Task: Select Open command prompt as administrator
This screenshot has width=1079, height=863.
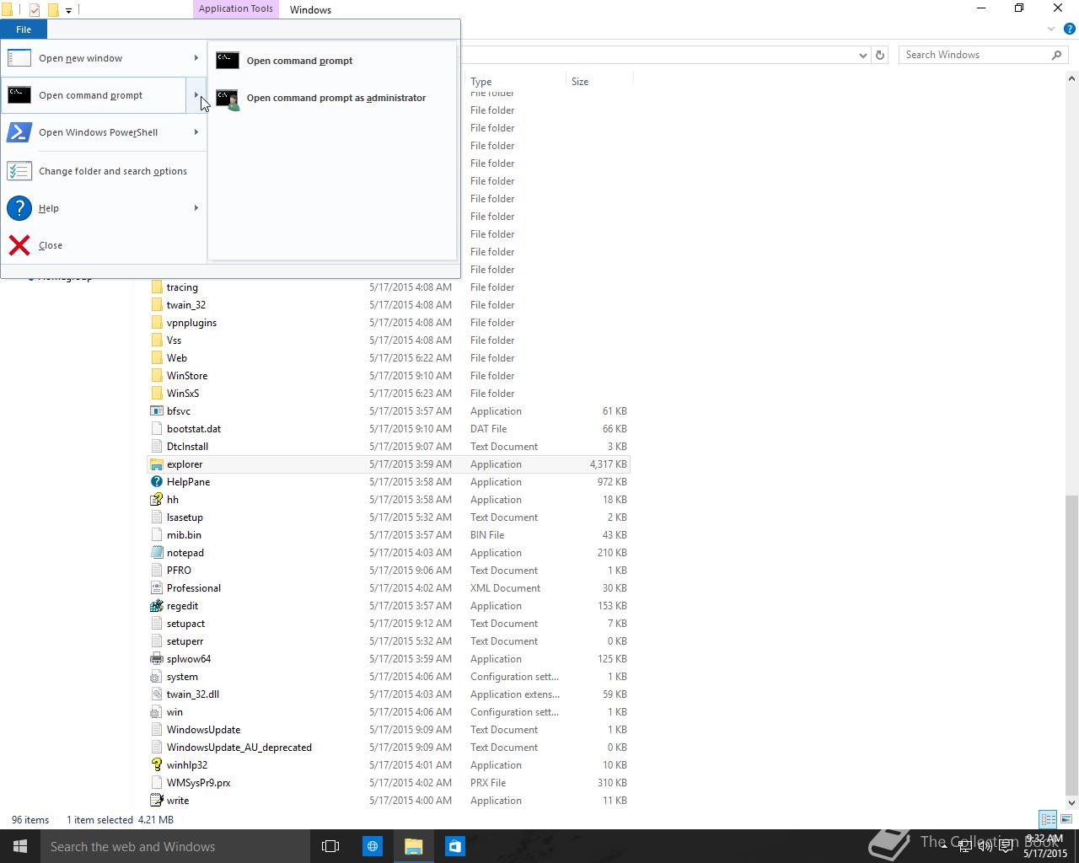Action: coord(332,98)
